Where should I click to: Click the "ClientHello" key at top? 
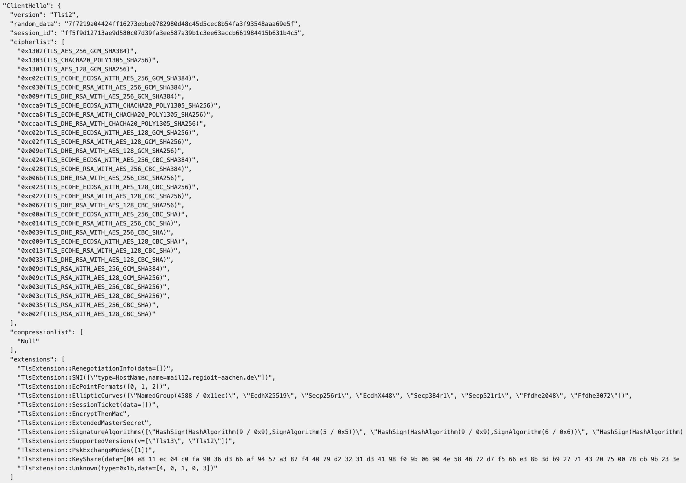coord(25,6)
